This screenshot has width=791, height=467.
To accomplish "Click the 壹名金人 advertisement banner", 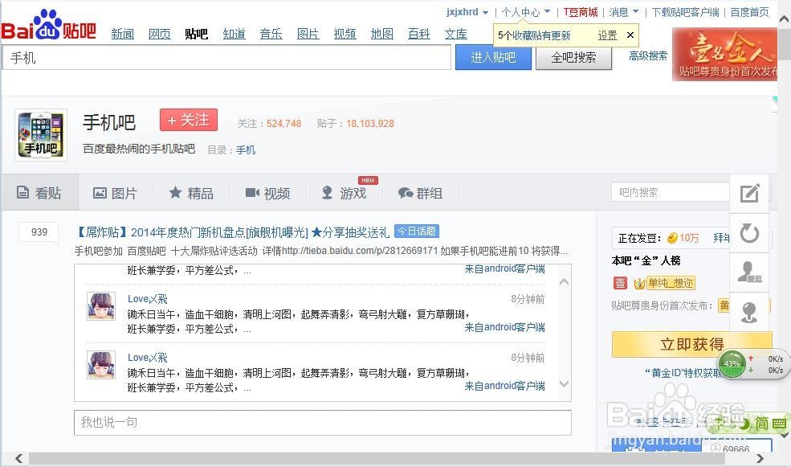I will click(725, 55).
